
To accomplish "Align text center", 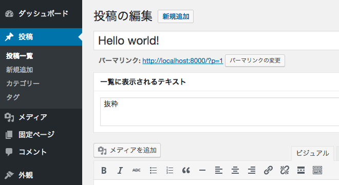I will 235,170.
